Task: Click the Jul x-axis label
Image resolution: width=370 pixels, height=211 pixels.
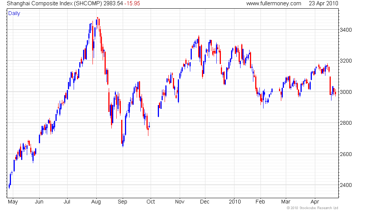Action: [67, 202]
